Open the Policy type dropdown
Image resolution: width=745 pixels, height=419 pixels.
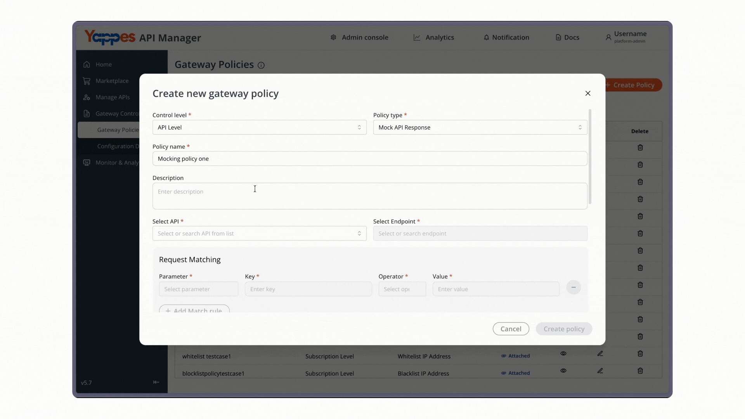click(480, 127)
